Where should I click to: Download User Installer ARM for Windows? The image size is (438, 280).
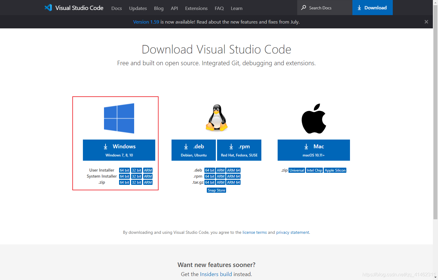148,170
